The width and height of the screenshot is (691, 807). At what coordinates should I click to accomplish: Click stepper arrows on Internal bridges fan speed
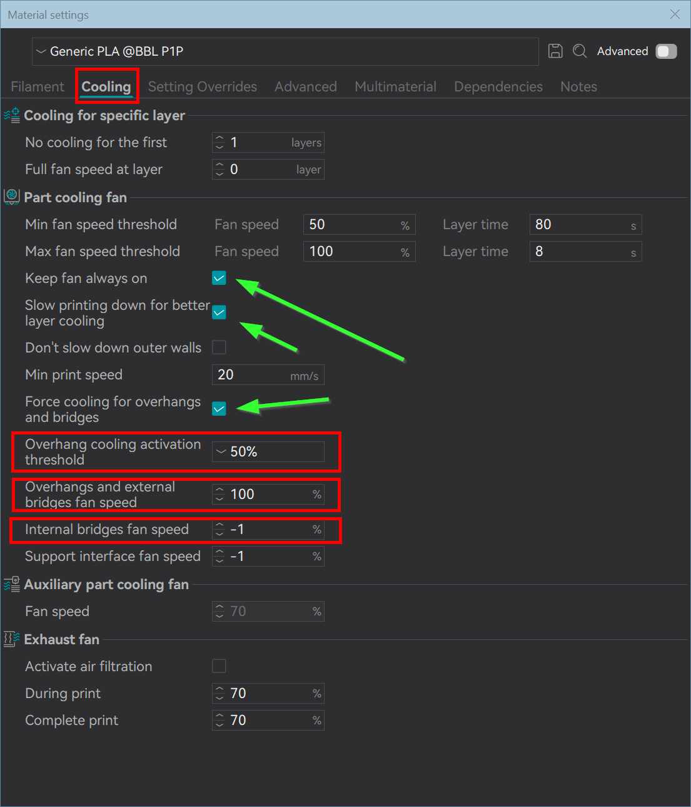pos(219,530)
